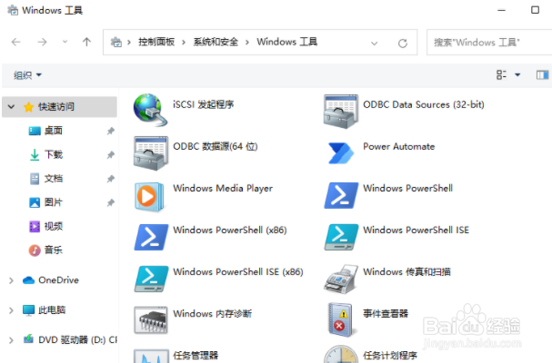
Task: Click the pin icon beside 下载
Action: [111, 155]
